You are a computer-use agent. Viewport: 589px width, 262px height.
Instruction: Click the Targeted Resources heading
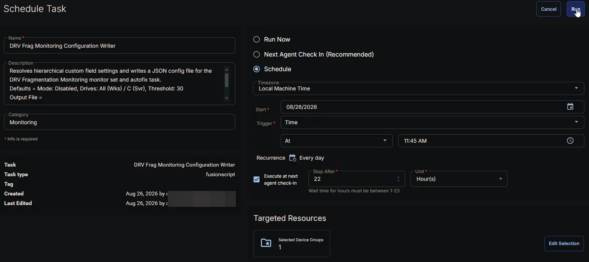pyautogui.click(x=290, y=218)
